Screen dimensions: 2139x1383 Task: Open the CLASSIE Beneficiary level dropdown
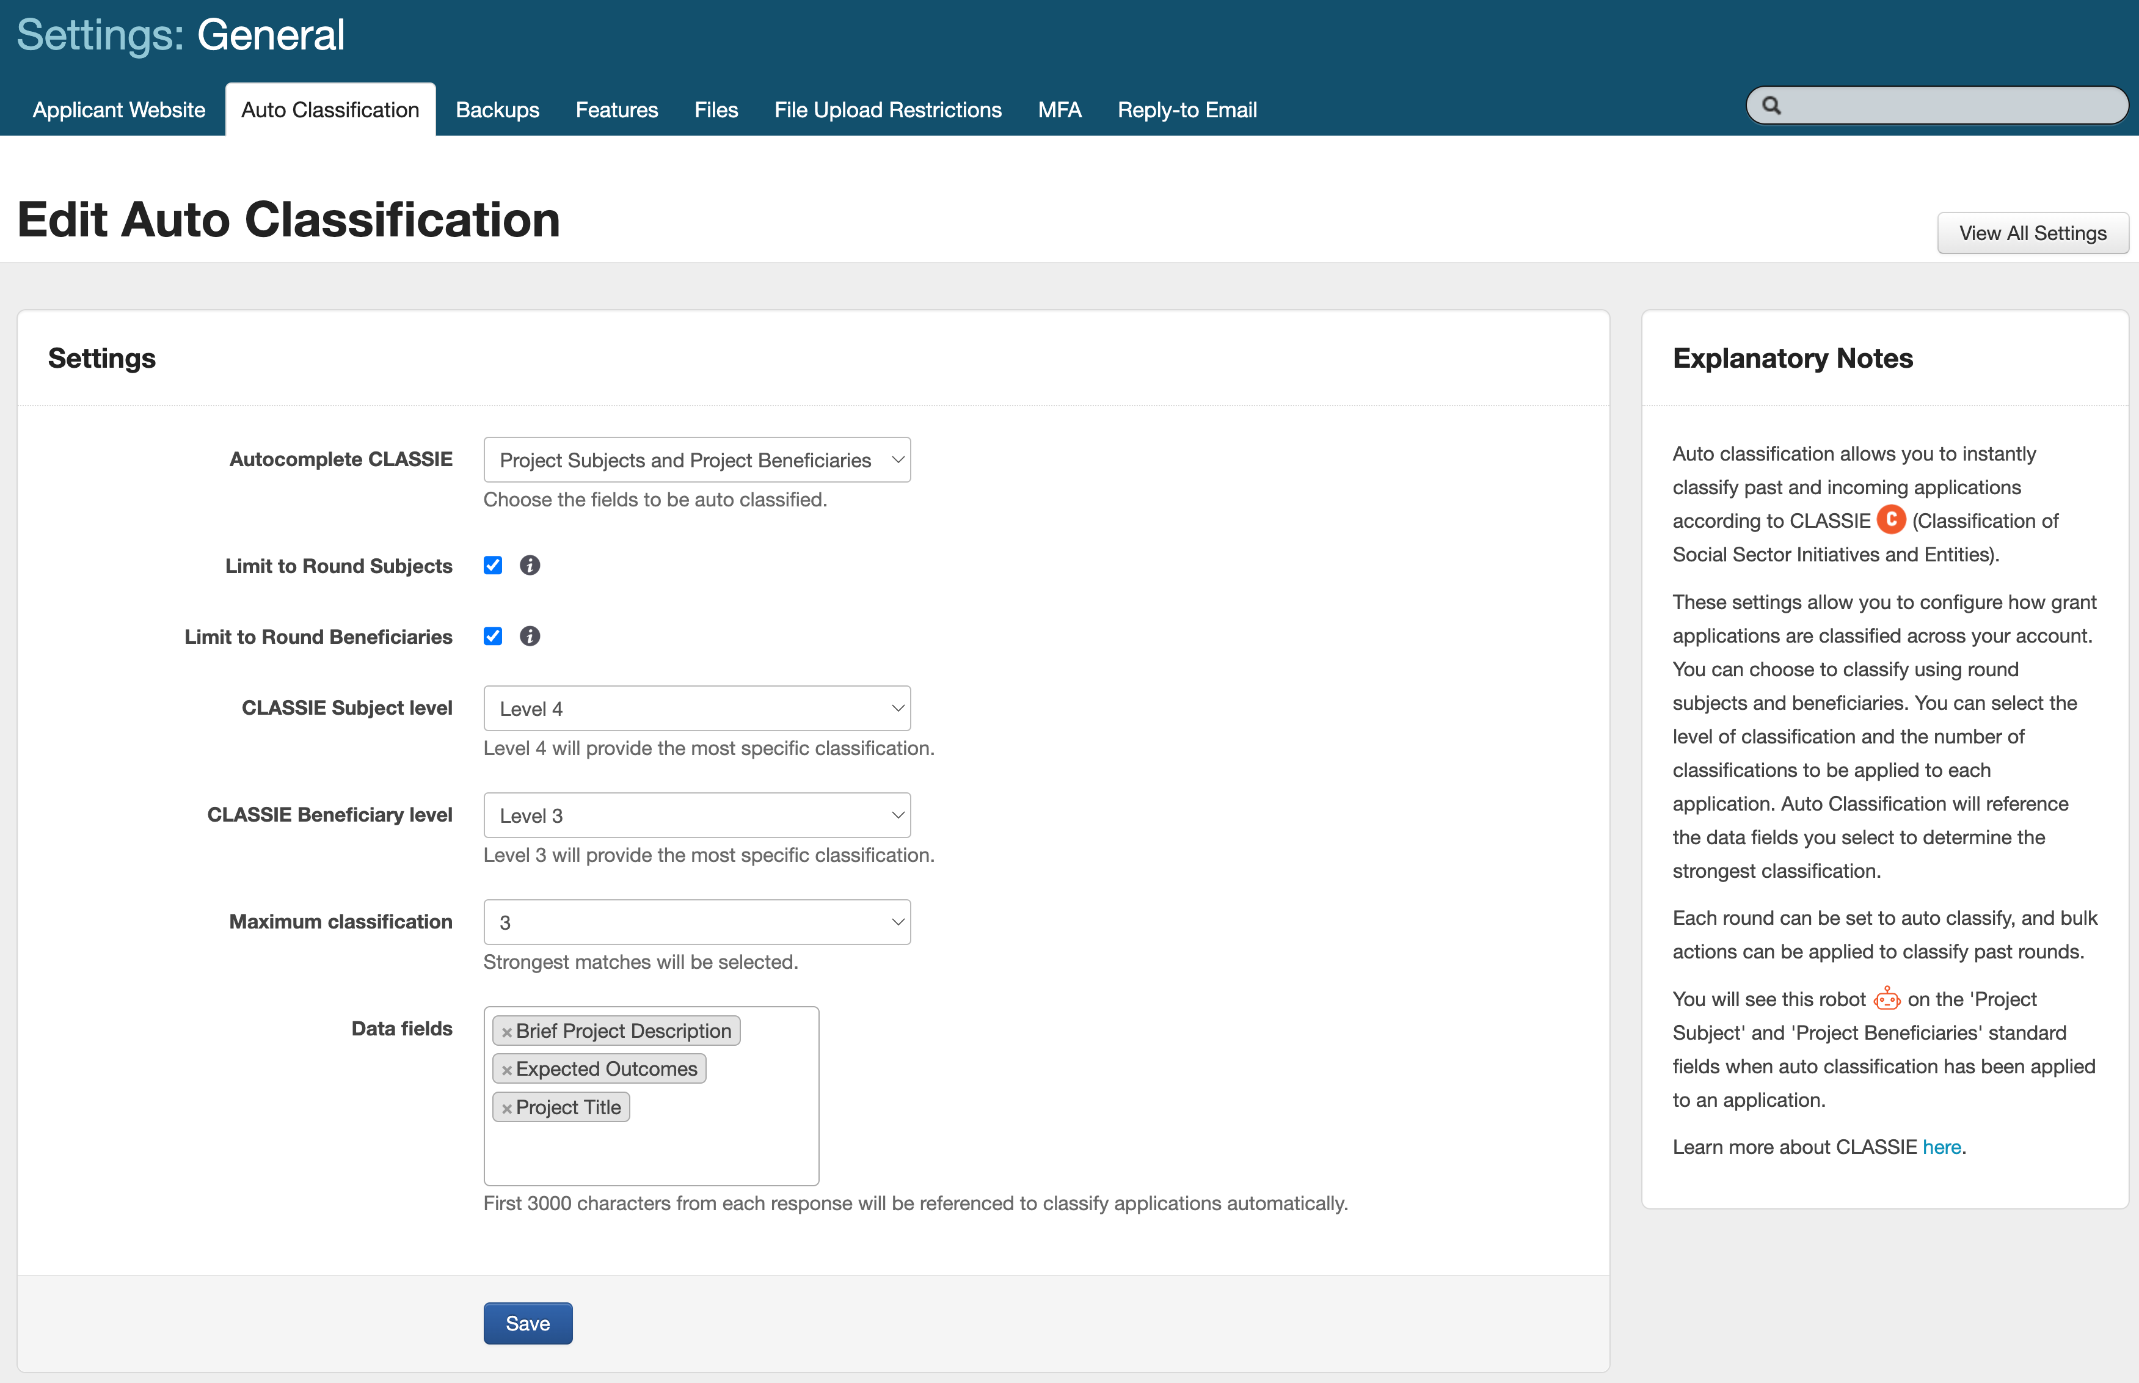point(697,816)
